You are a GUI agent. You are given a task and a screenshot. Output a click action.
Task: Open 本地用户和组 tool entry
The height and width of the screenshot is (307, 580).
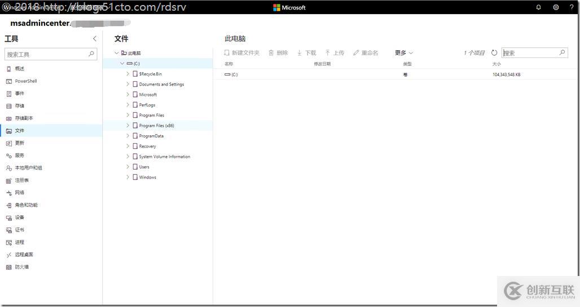[x=28, y=168]
